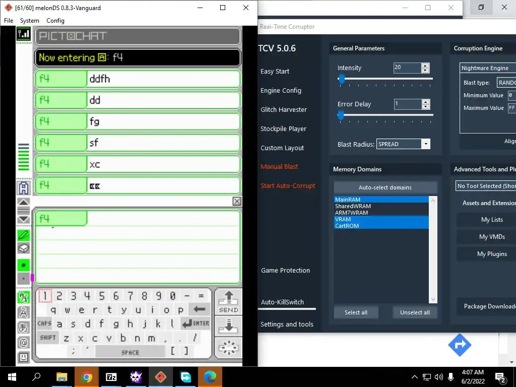
Task: Select the eraser tool in PictoChat
Action: point(23,248)
